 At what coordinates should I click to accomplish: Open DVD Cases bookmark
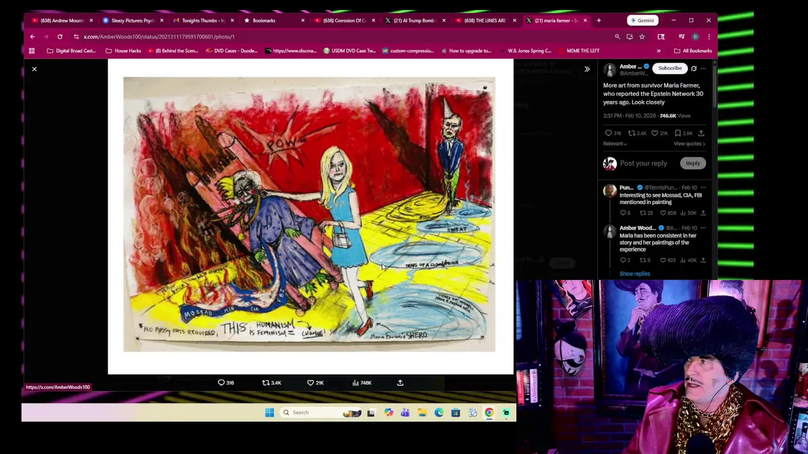click(232, 50)
